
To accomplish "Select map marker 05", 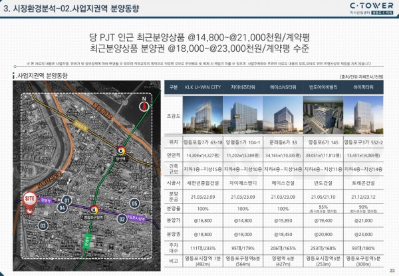I will [x=134, y=202].
